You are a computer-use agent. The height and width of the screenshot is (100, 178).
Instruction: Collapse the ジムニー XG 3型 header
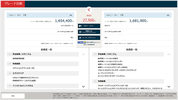pyautogui.click(x=40, y=15)
